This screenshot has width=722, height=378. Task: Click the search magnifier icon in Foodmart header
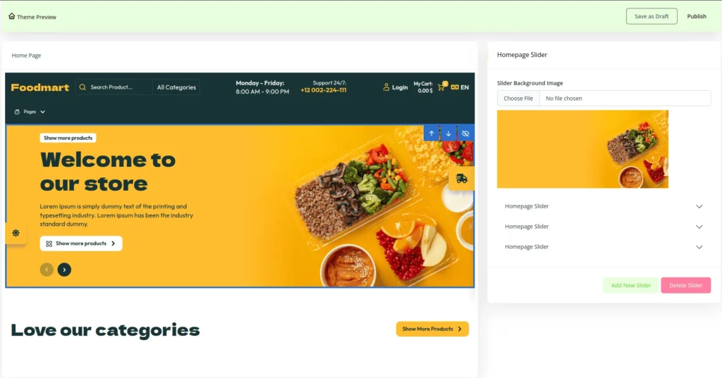[x=82, y=87]
